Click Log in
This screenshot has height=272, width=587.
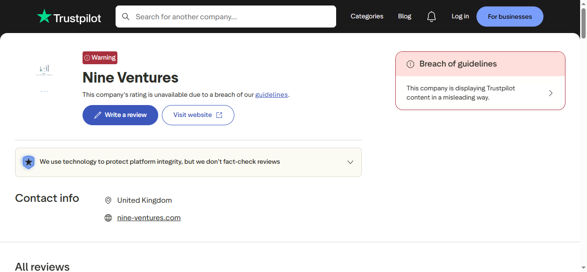tap(460, 16)
